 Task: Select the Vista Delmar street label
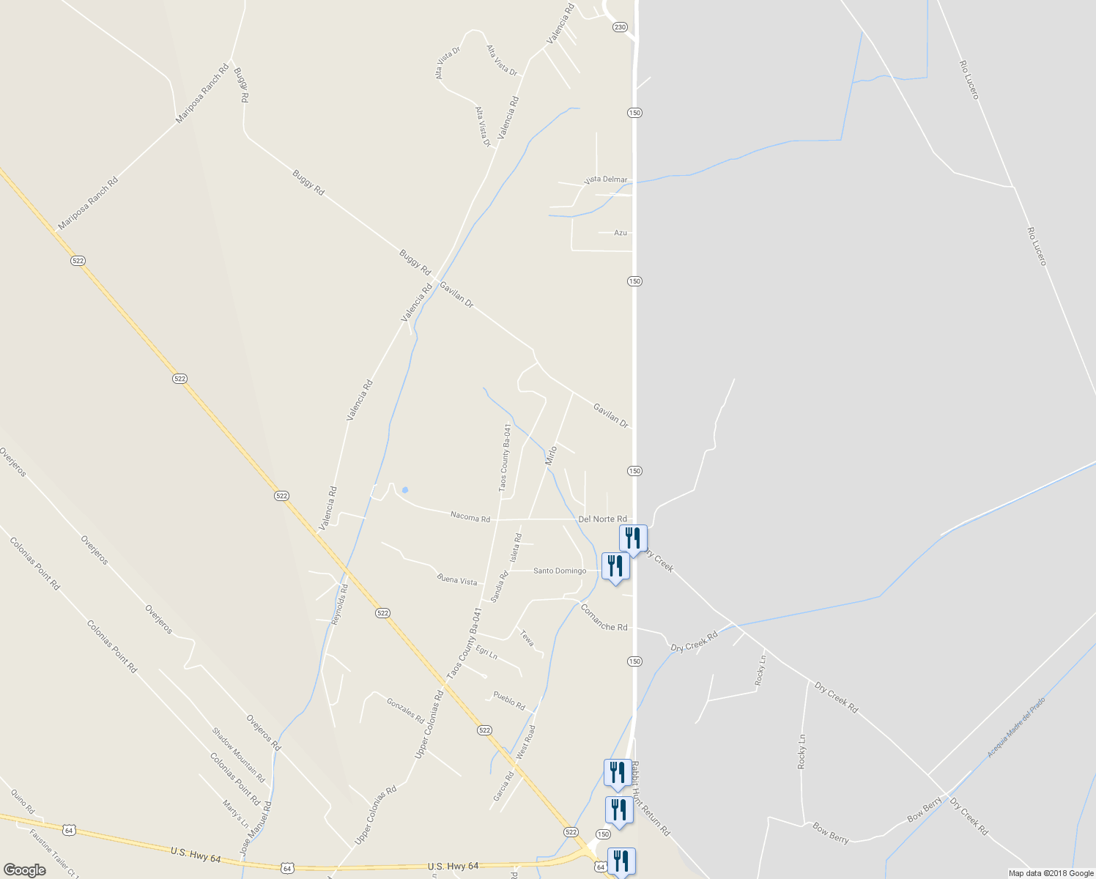606,179
